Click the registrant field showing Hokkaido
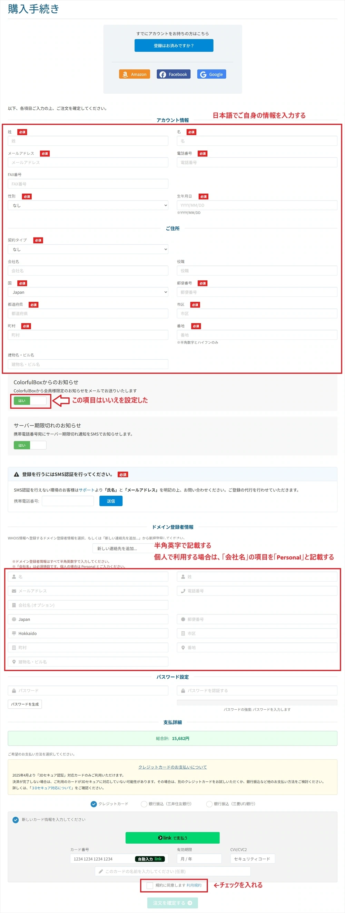The width and height of the screenshot is (345, 913). pyautogui.click(x=88, y=633)
